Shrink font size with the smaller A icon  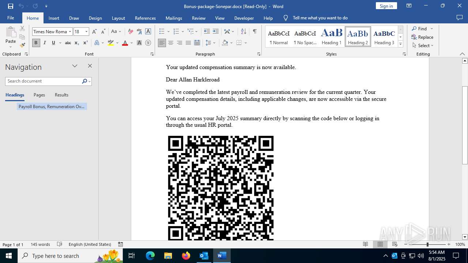coord(103,32)
